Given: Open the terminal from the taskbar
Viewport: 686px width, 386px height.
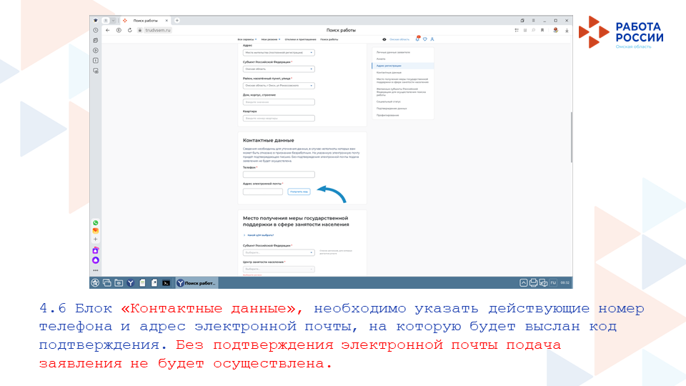Looking at the screenshot, I should (x=166, y=282).
